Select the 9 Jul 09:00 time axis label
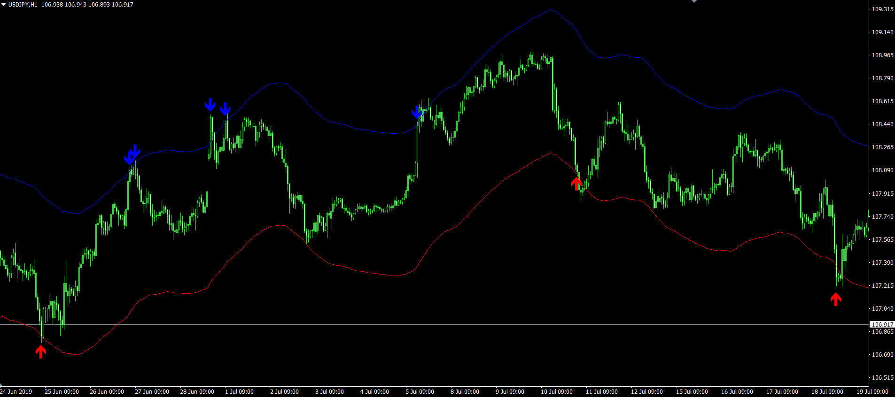Screen dimensions: 895x397 pos(510,392)
